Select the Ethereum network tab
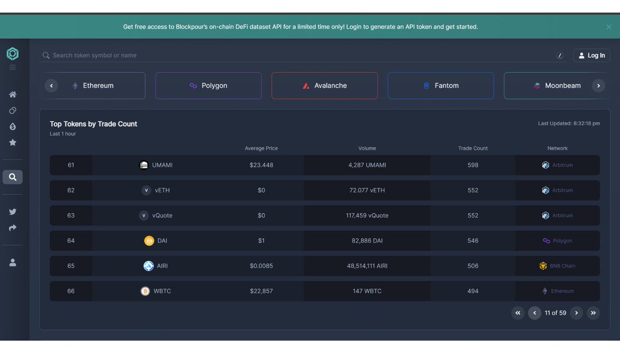Viewport: 620px width, 349px height. 92,85
